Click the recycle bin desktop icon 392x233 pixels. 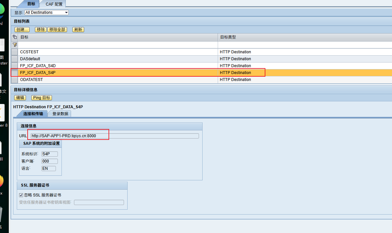point(1,214)
